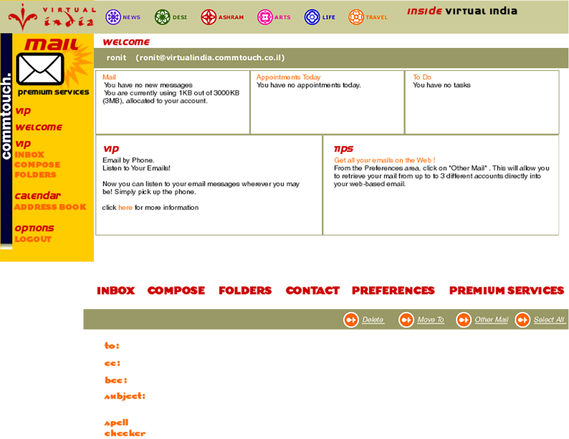Click "You have no appointments today." text
Viewport: 569px width, 439px height.
coord(309,85)
